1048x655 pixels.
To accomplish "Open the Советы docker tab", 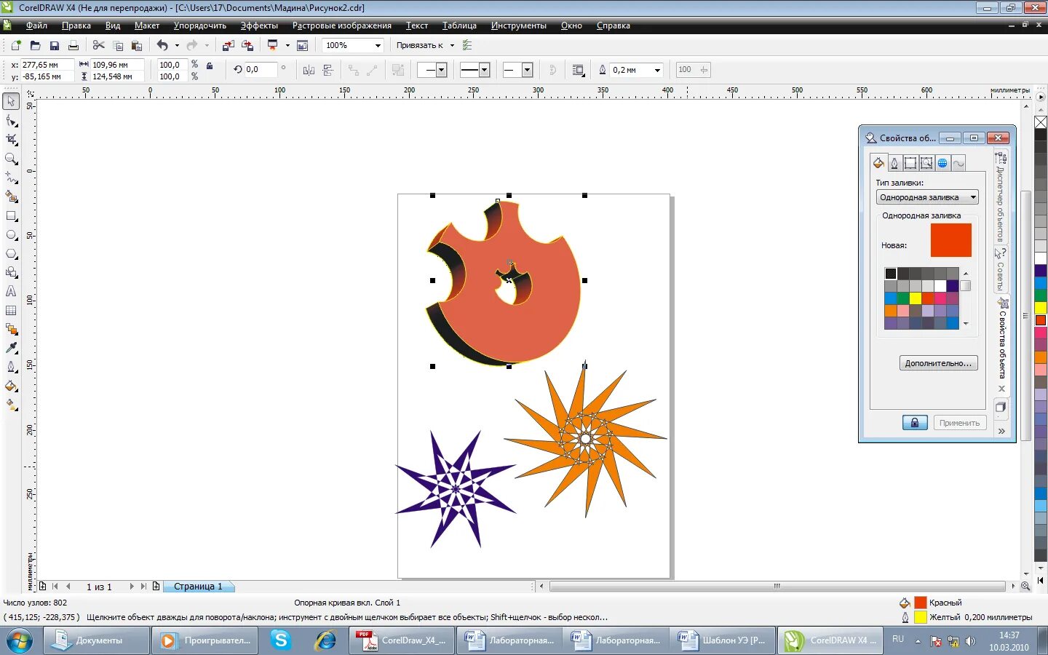I will pos(1001,269).
